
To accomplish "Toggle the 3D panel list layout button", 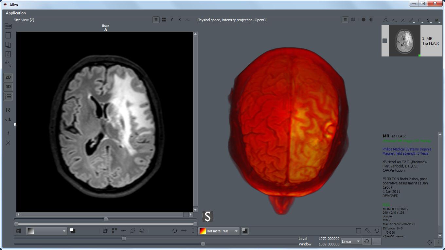I will tap(345, 20).
